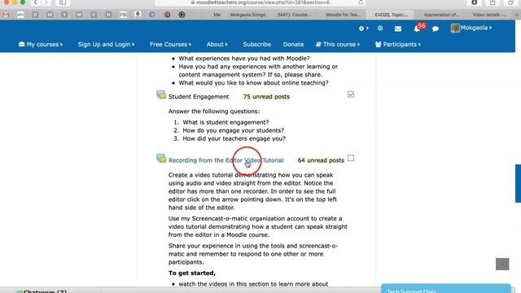Toggle the Safari sidebar button
This screenshot has height=293, width=521.
[x=63, y=2]
